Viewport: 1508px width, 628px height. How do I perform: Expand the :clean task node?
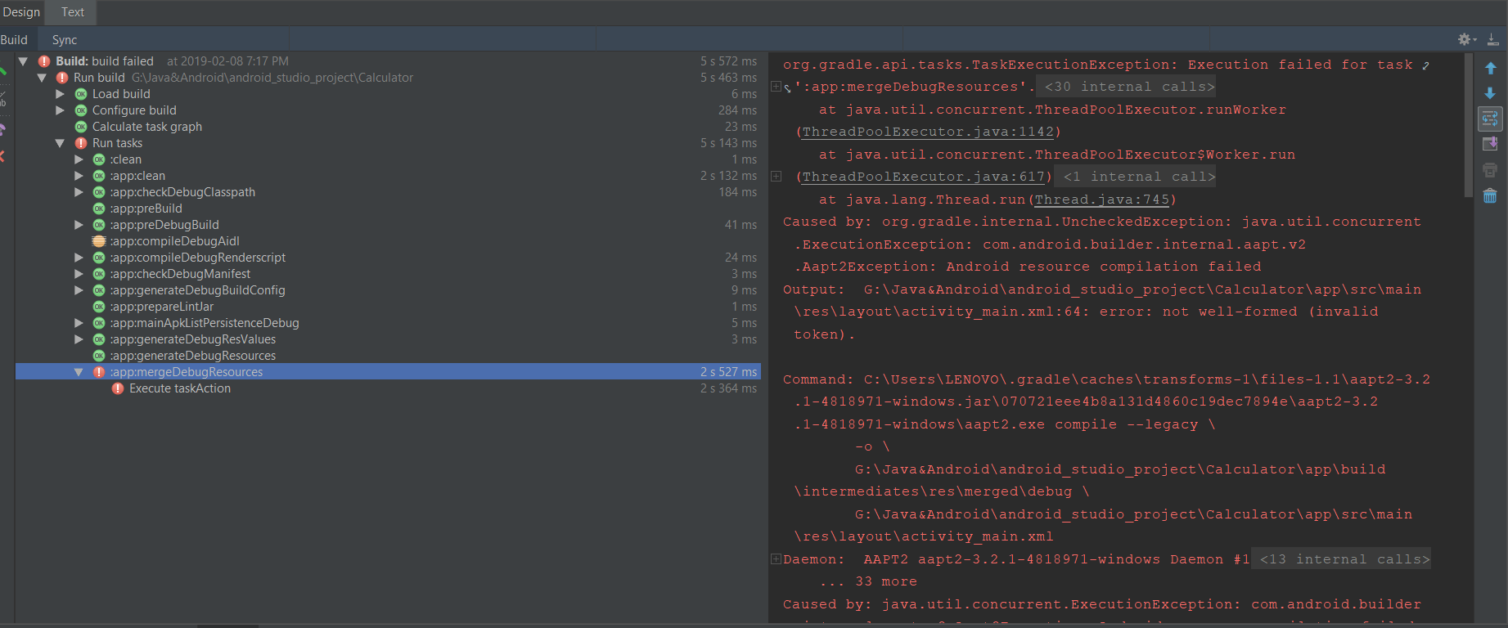(x=79, y=159)
